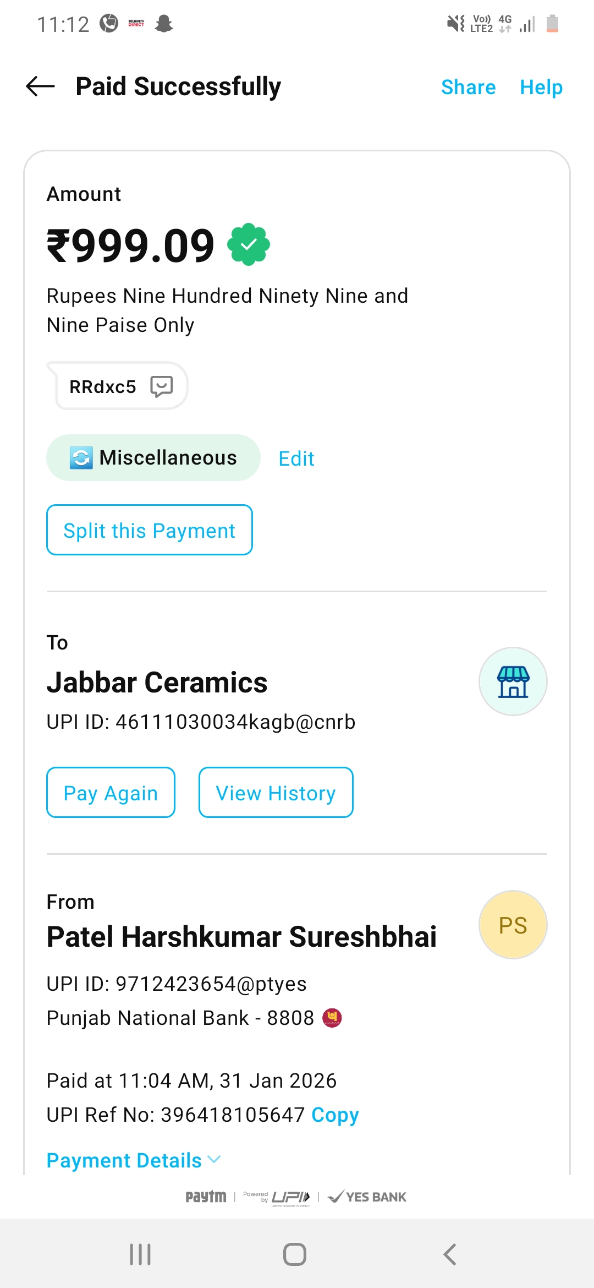Tap the message icon beside RRdxc5
Viewport: 594px width, 1288px height.
(x=162, y=386)
